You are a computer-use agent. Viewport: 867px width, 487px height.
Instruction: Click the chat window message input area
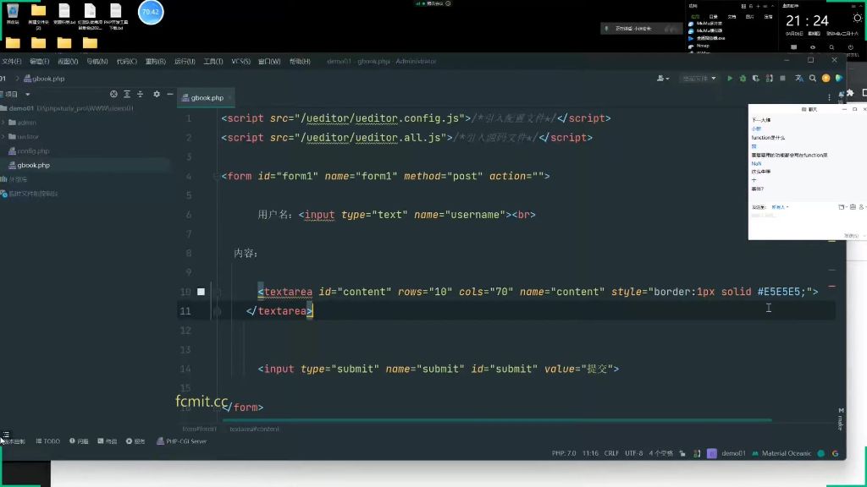(806, 221)
